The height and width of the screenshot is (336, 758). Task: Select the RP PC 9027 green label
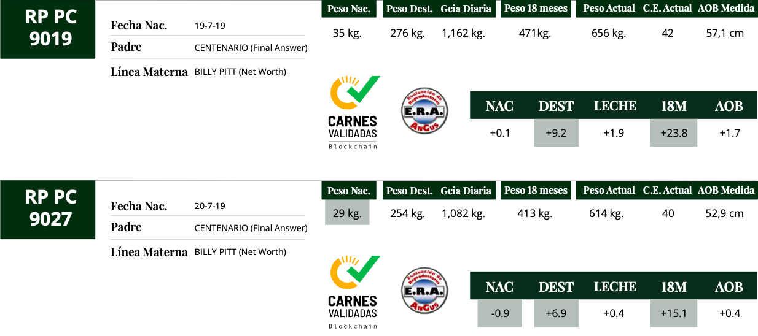tap(48, 210)
